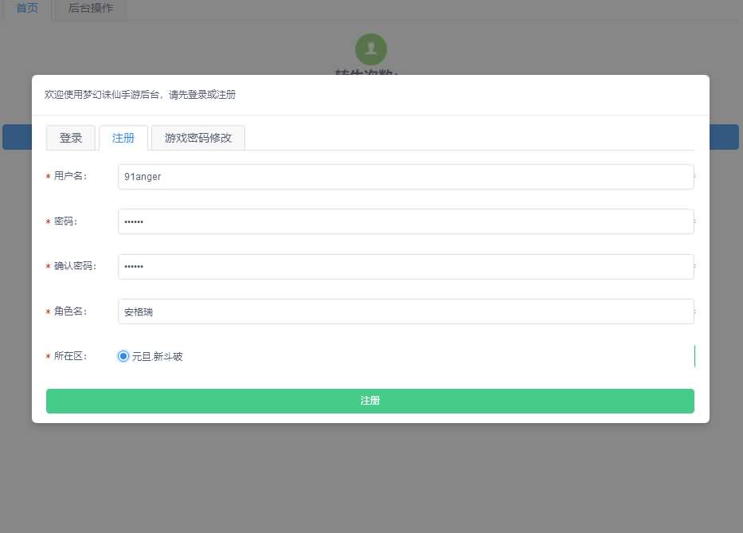The height and width of the screenshot is (533, 743).
Task: Click the 角色名 field label
Action: (x=70, y=312)
